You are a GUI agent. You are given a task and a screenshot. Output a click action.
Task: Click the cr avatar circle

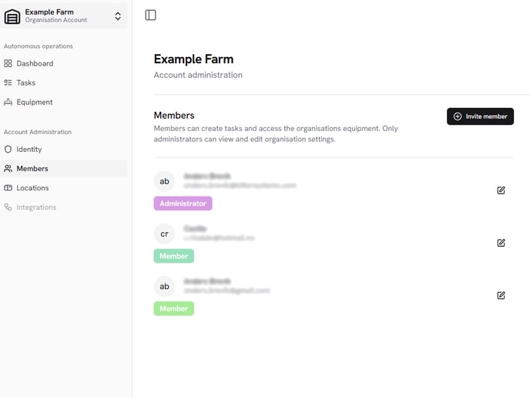[164, 234]
